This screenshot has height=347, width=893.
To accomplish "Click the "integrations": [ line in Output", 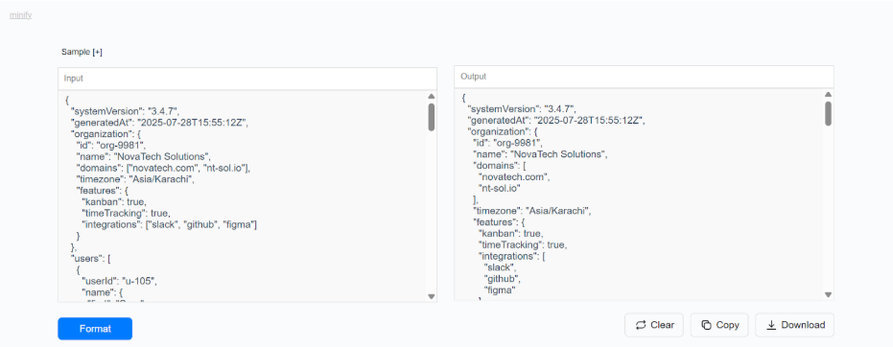I will coord(512,257).
